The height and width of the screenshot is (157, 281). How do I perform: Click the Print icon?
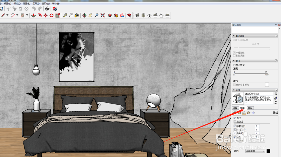point(47,9)
